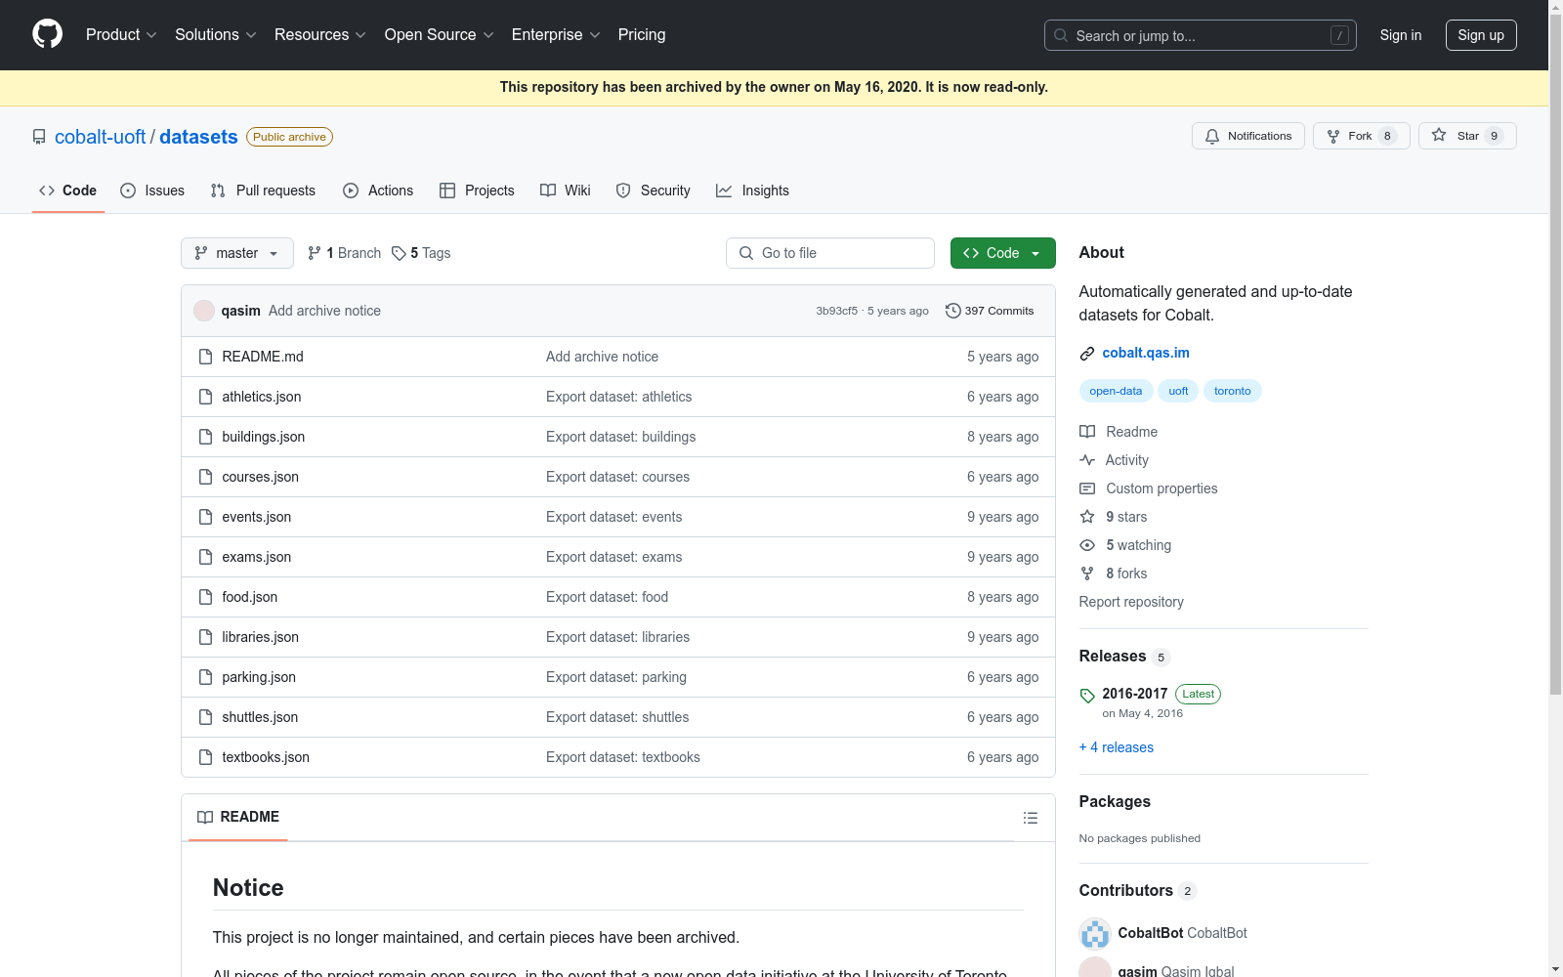
Task: Click the link icon beside cobalt.qas.im
Action: [1087, 353]
